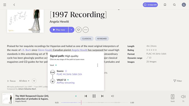Screen dimensions: 189x106
Task: Favorite the album with heart icon
Action: 78,30
